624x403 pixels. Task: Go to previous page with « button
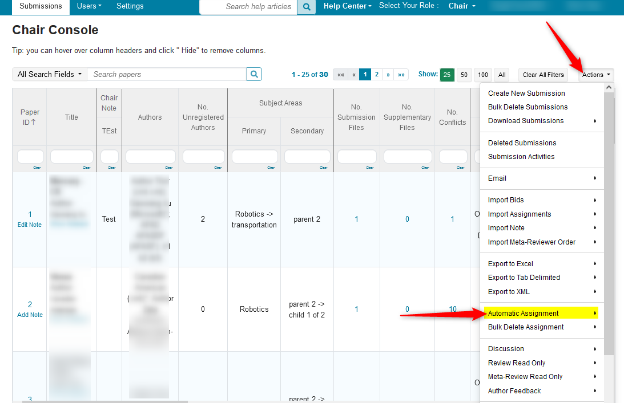(x=354, y=74)
